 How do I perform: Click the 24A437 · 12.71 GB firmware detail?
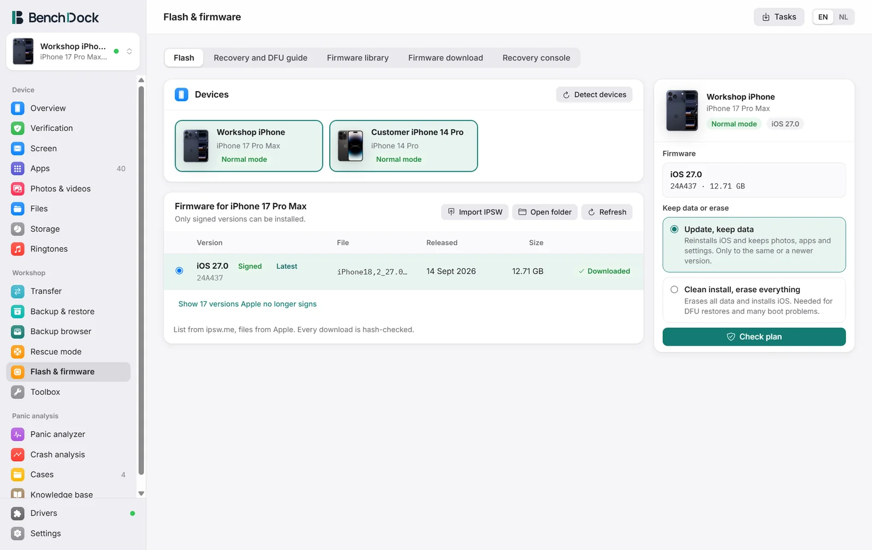tap(707, 186)
